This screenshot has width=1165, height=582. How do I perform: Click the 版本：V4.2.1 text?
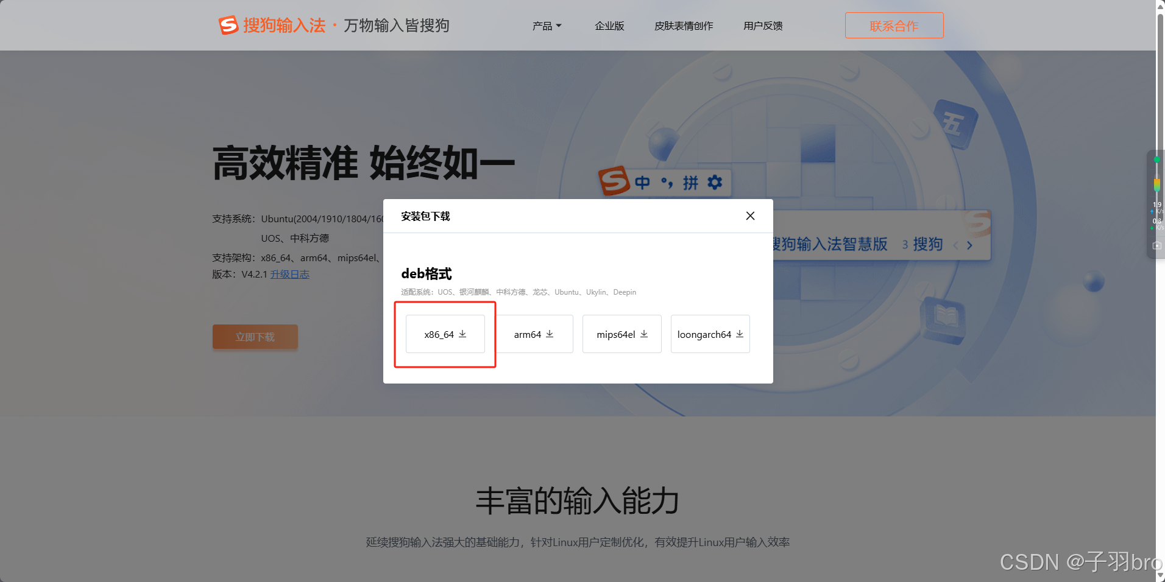[239, 275]
